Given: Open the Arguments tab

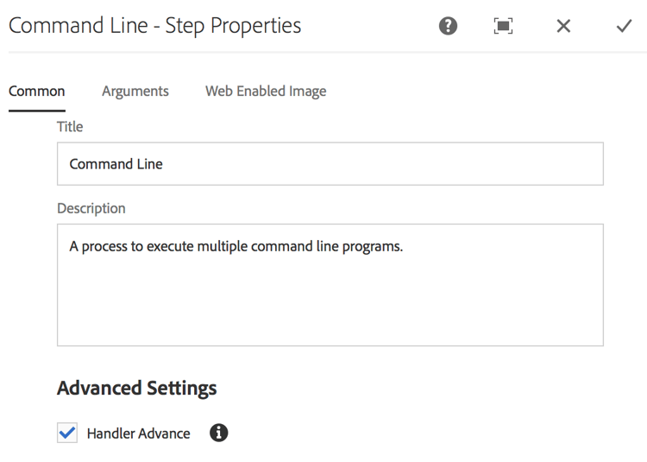Looking at the screenshot, I should tap(135, 92).
